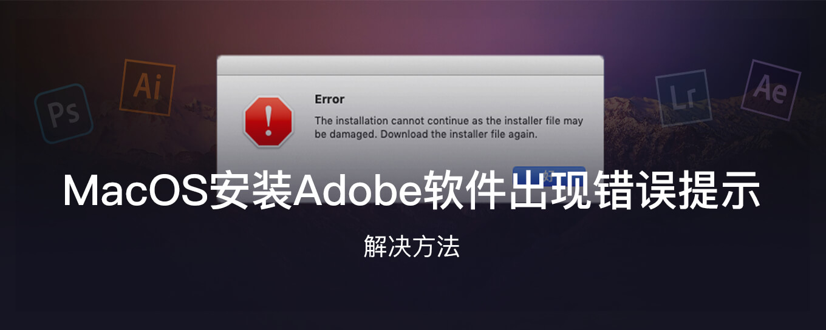Screen dimensions: 826x330
Task: Click the Photoshop Ps icon
Action: 63,113
